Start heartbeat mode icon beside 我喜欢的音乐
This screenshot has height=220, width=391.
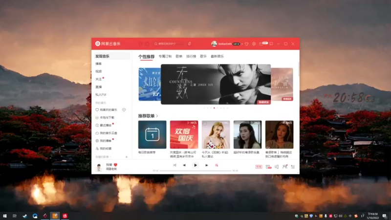coord(124,110)
